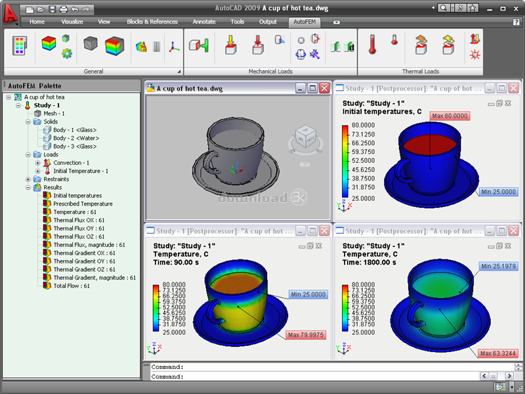The image size is (525, 394).
Task: Click the small thermometer initial temperature icon
Action: coord(394,39)
